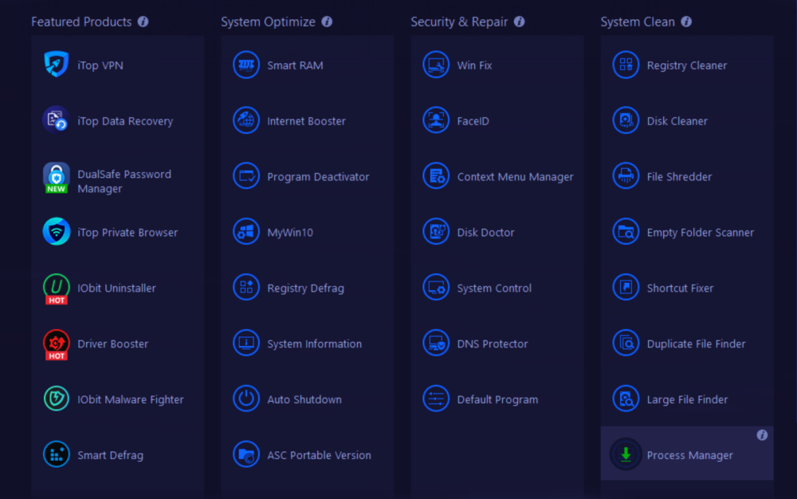Click the 'Large File Finder' label
797x499 pixels.
[x=687, y=400]
